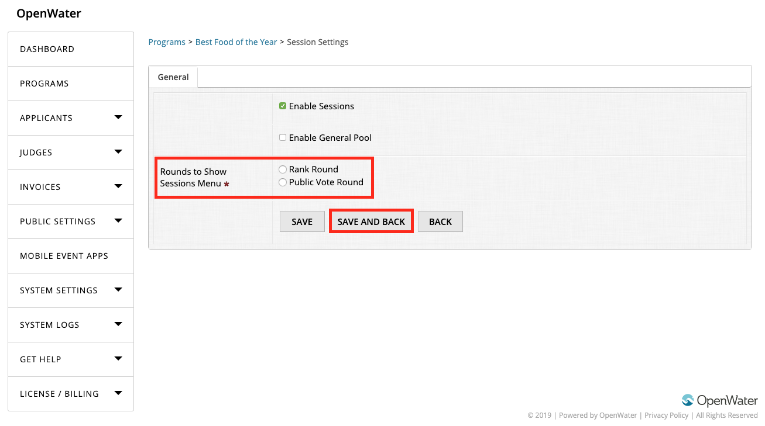Viewport: 765px width, 426px height.
Task: Open the Privacy Policy footer link
Action: [666, 415]
